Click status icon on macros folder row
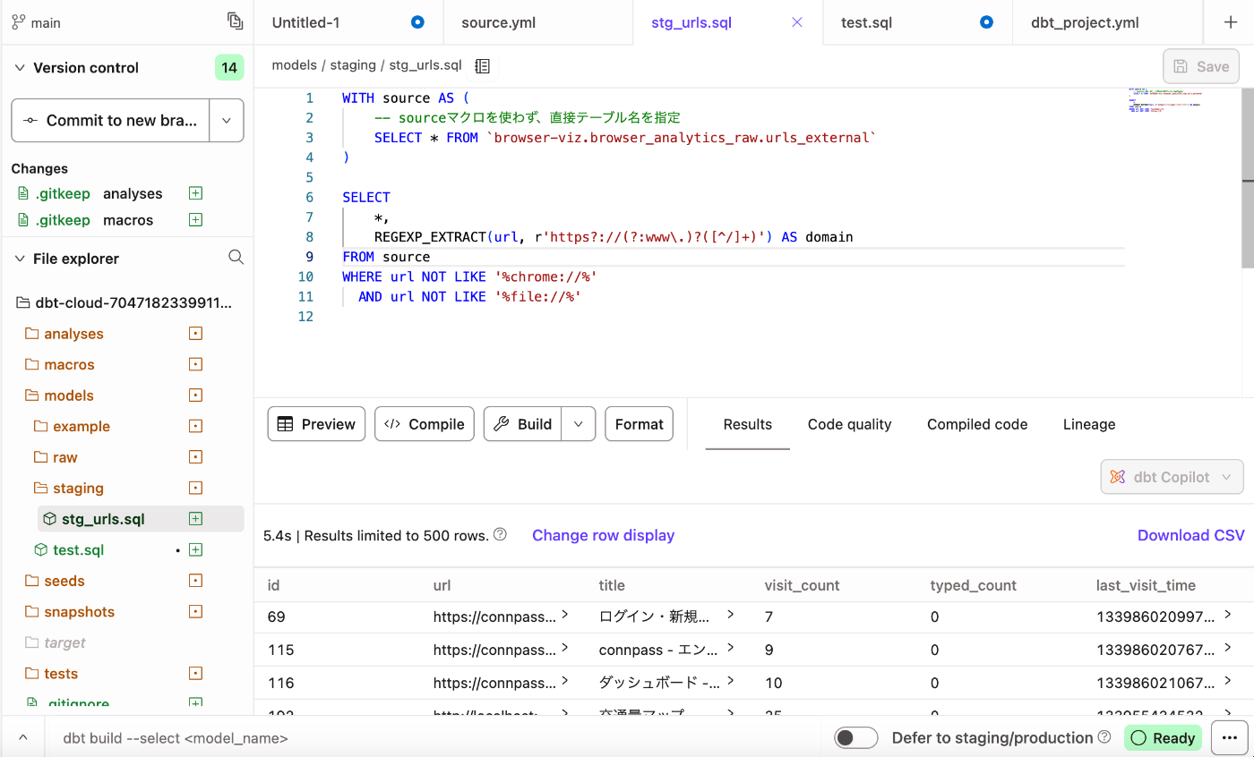 click(195, 364)
